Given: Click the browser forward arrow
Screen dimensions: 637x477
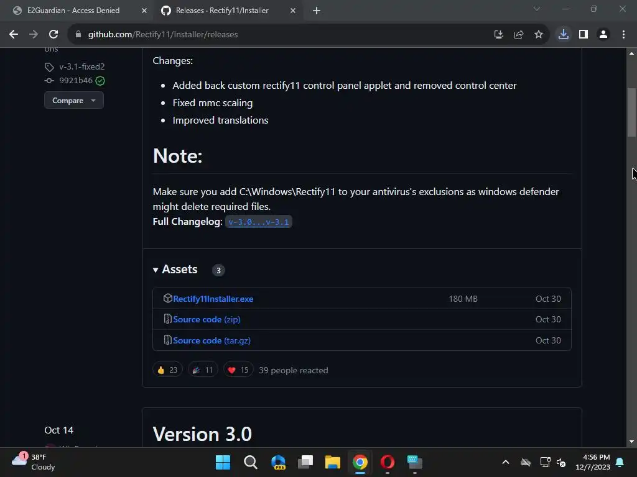Looking at the screenshot, I should pos(34,35).
